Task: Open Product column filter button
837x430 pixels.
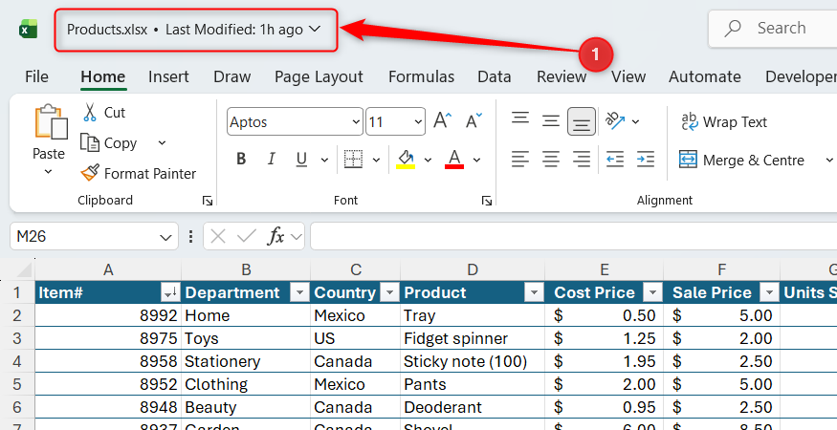Action: pos(535,293)
